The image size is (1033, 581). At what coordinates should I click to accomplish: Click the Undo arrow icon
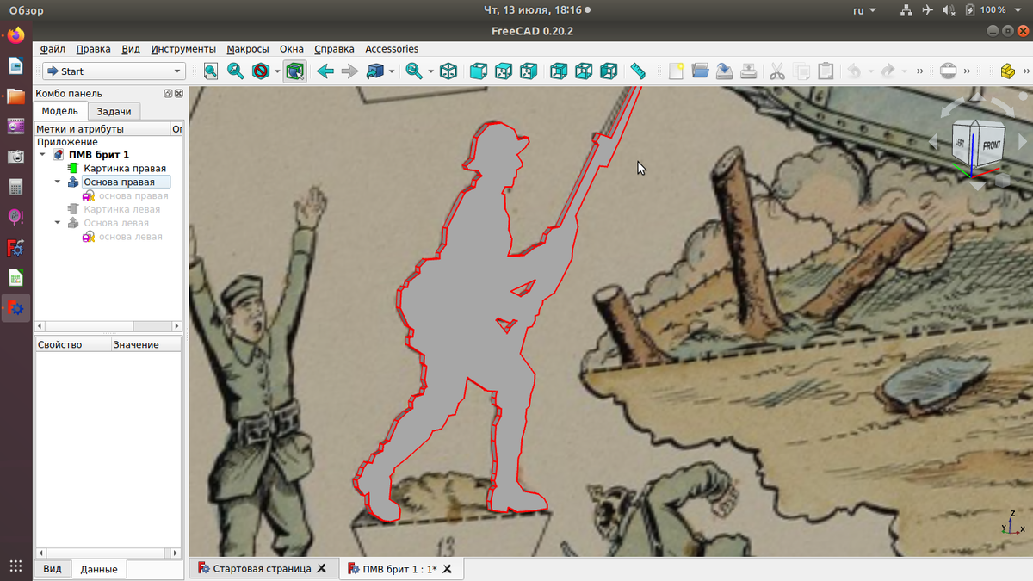click(x=854, y=71)
